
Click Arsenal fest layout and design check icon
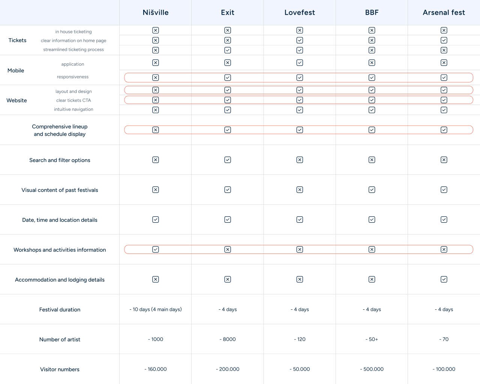click(444, 90)
